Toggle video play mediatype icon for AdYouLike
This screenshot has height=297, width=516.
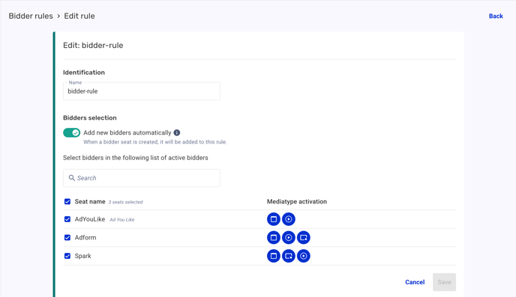(x=289, y=219)
